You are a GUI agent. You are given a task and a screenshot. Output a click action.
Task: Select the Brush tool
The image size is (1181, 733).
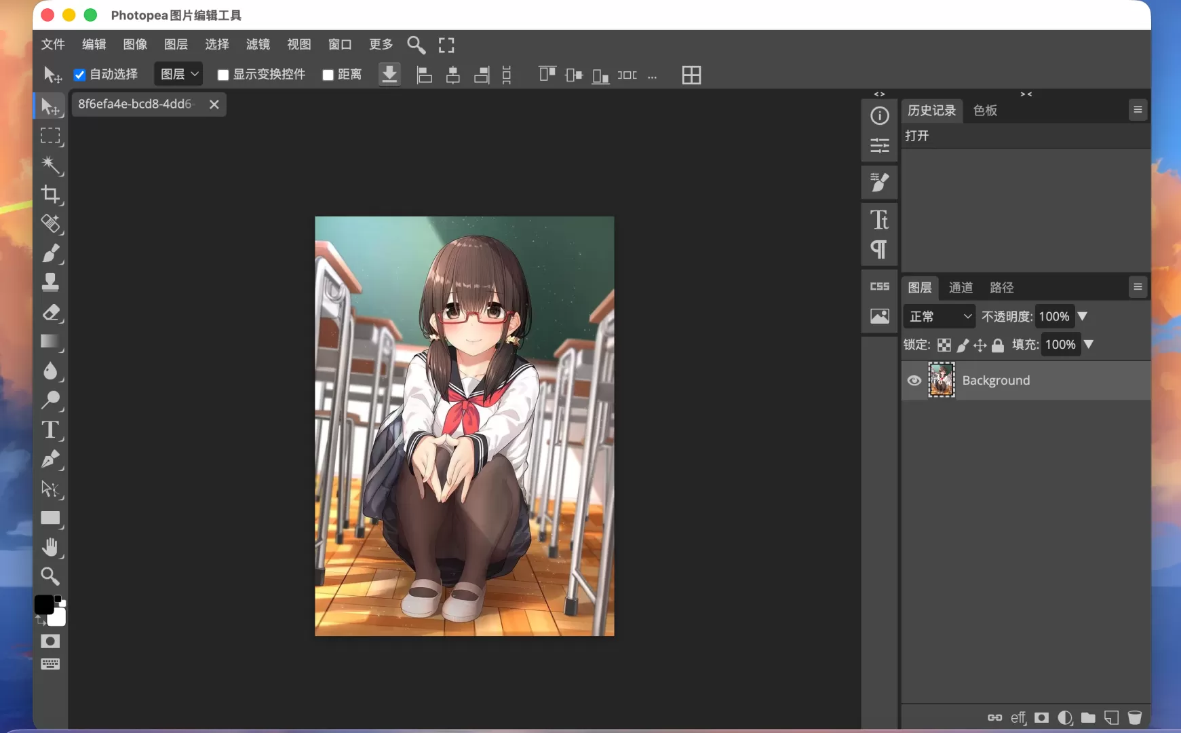(x=50, y=253)
